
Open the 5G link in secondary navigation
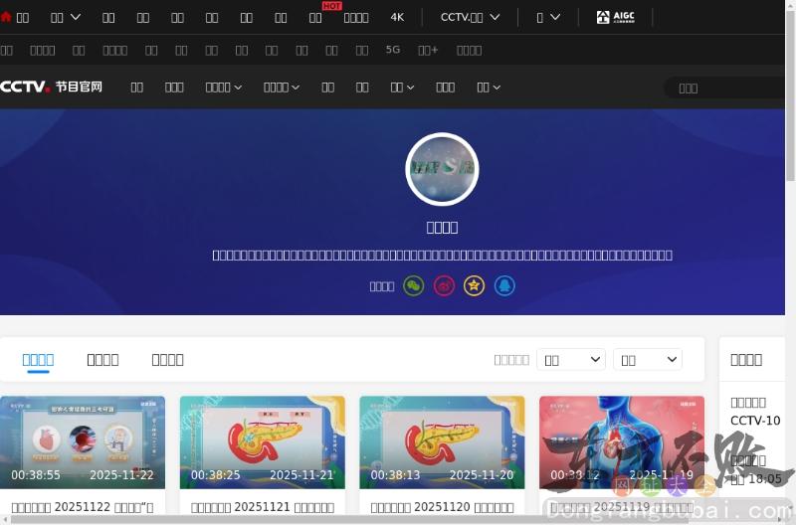click(x=392, y=50)
